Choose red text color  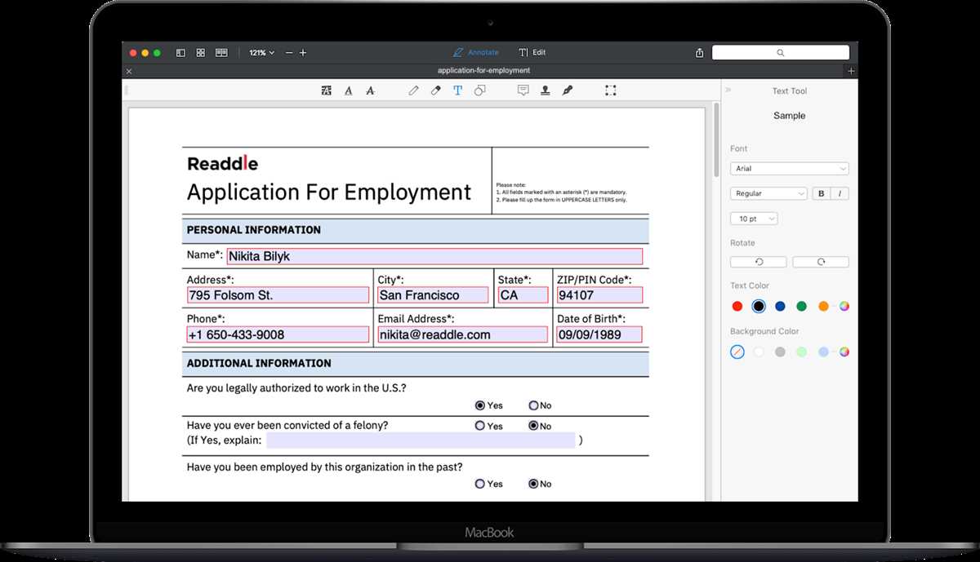(x=737, y=306)
